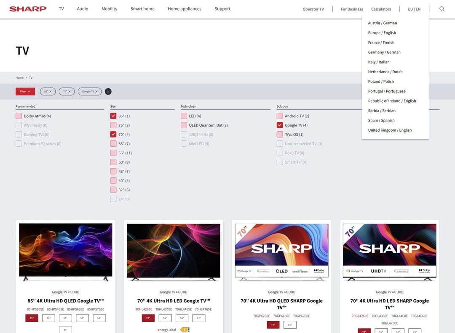This screenshot has width=455, height=333.
Task: Open the 70" LED Google TV image
Action: click(x=174, y=252)
